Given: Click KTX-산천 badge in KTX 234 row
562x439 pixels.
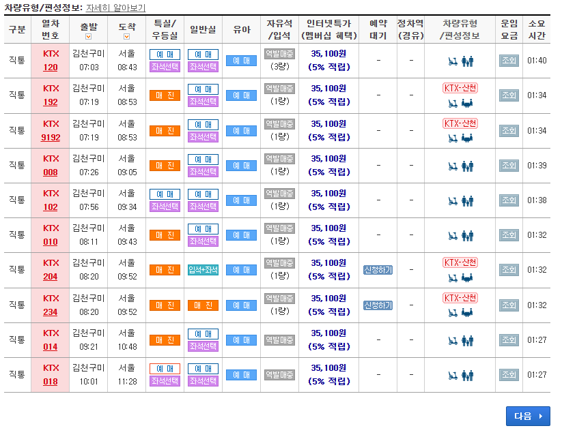Looking at the screenshot, I should click(460, 298).
